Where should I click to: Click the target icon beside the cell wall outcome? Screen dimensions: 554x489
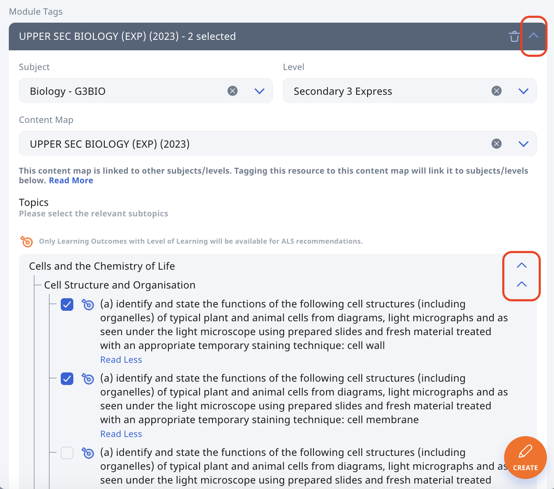tap(88, 304)
